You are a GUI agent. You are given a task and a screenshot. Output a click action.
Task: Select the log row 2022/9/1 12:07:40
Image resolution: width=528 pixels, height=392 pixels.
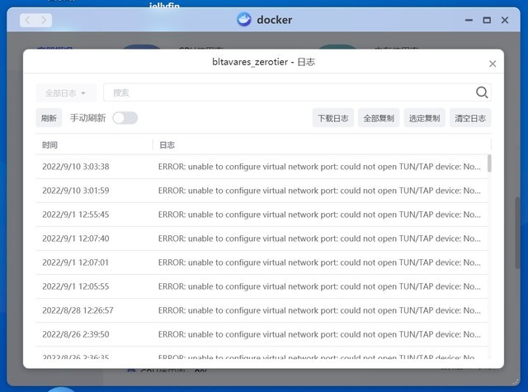[262, 239]
